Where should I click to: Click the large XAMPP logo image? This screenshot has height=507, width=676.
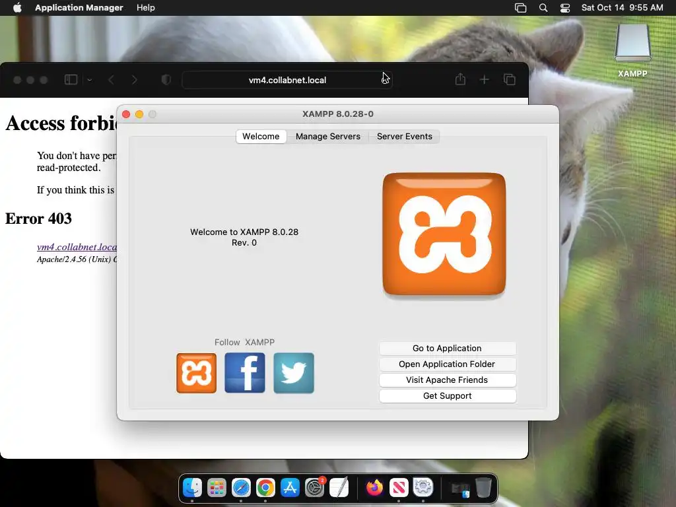tap(444, 234)
